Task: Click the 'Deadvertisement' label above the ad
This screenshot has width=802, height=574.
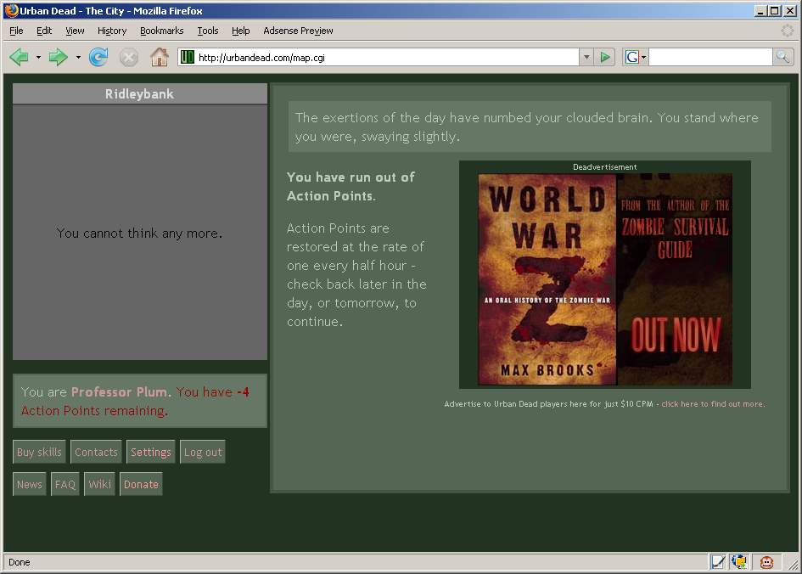Action: 605,166
